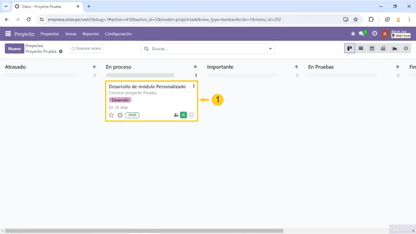Open the Configuración menu
The width and height of the screenshot is (416, 234).
point(118,34)
